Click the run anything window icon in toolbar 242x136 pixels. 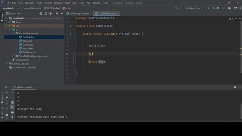236,8
